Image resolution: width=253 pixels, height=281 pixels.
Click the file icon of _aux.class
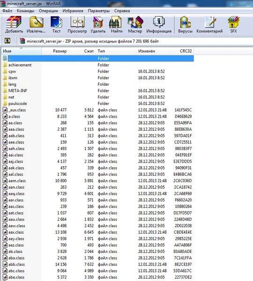5,110
